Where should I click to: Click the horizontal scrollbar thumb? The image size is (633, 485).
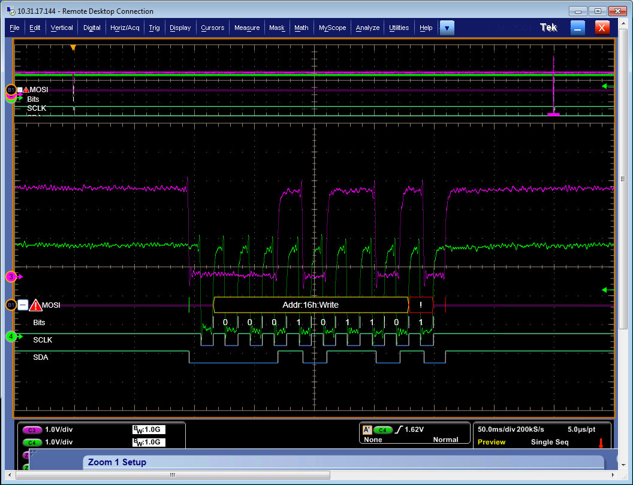pos(173,475)
